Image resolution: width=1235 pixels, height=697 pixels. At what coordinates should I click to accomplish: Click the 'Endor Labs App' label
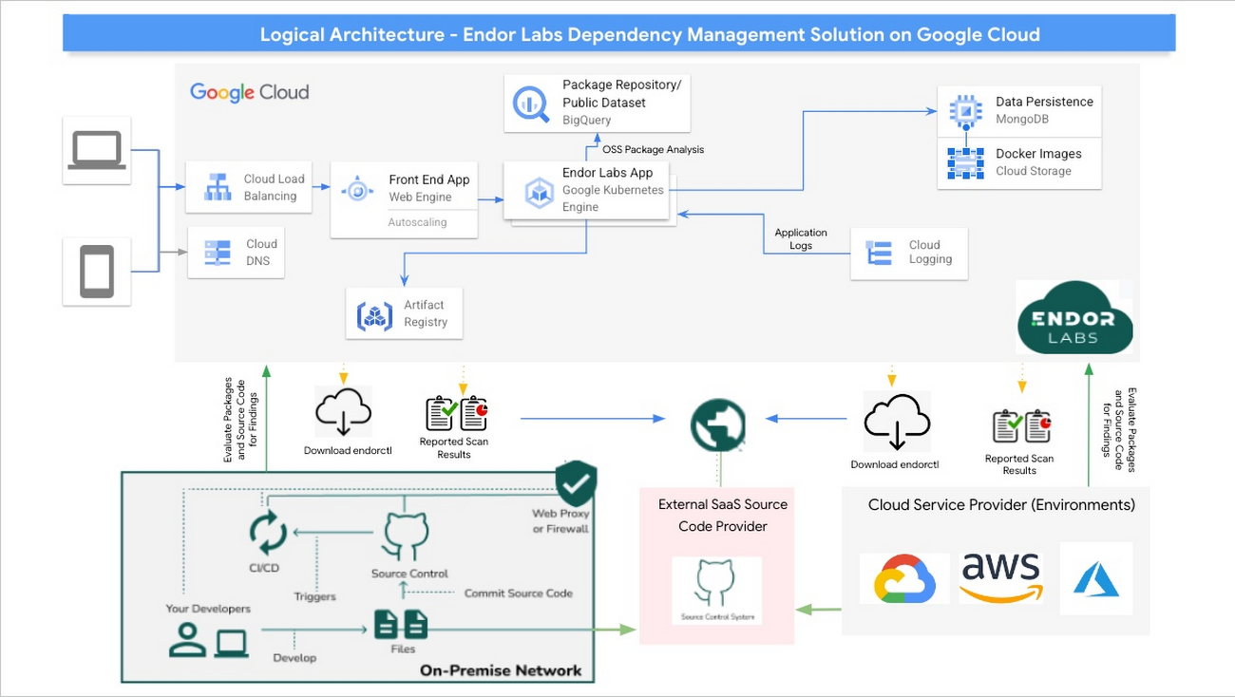[x=608, y=173]
